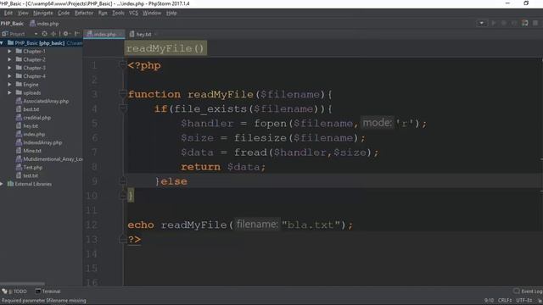Open the Project panel settings gear

66,34
